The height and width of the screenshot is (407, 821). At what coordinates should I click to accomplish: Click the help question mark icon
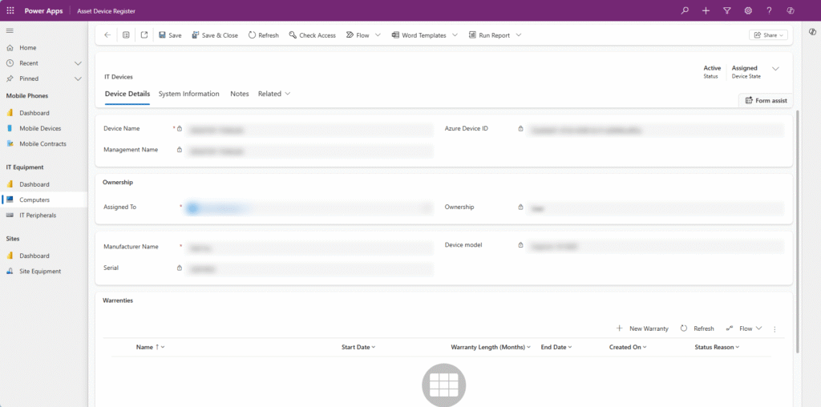(x=769, y=10)
